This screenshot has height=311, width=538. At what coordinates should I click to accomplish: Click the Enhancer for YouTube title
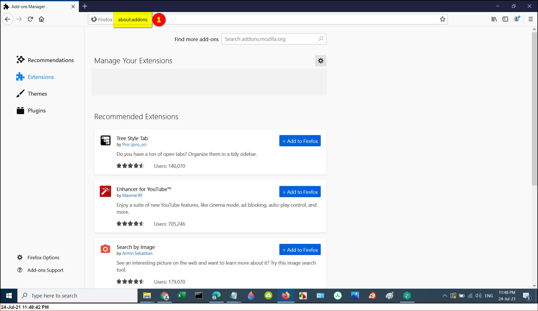[x=144, y=189]
